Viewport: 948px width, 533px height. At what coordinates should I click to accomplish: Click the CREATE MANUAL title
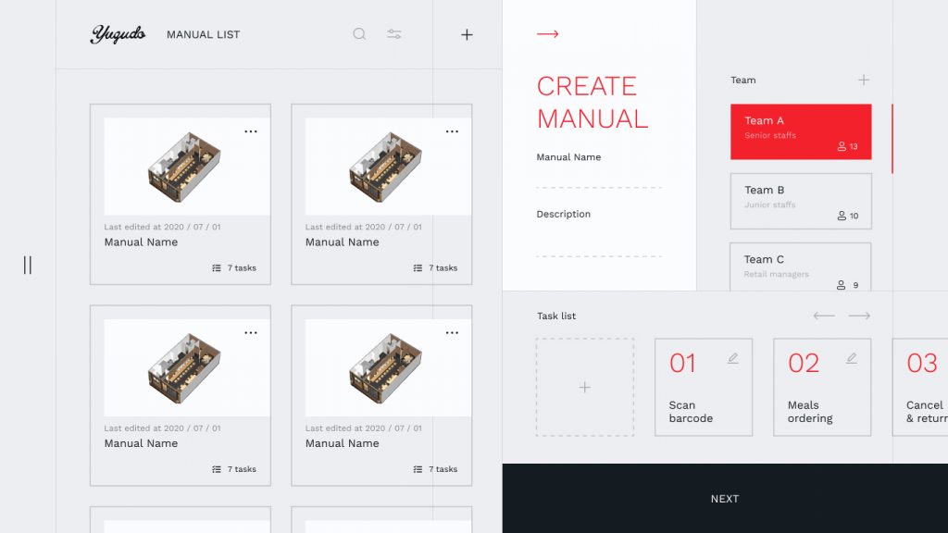click(592, 102)
